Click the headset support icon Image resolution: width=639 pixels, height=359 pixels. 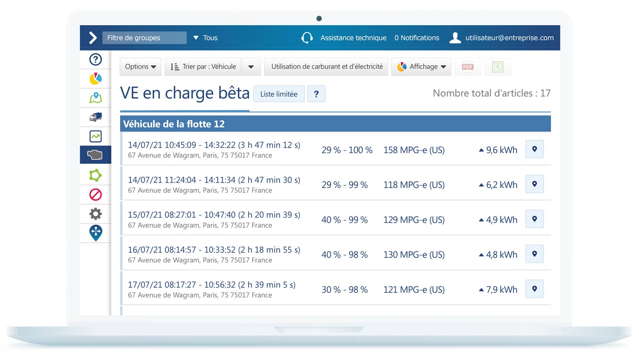click(307, 38)
